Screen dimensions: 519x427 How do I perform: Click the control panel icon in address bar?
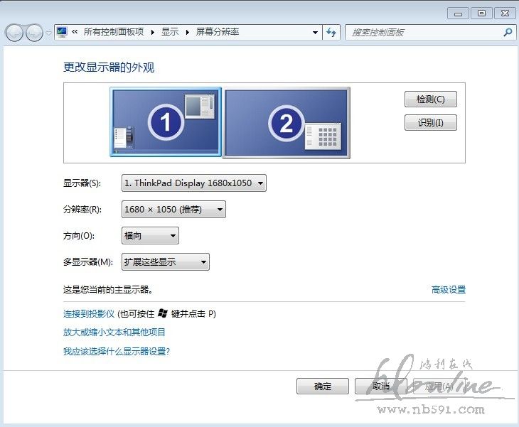[62, 32]
